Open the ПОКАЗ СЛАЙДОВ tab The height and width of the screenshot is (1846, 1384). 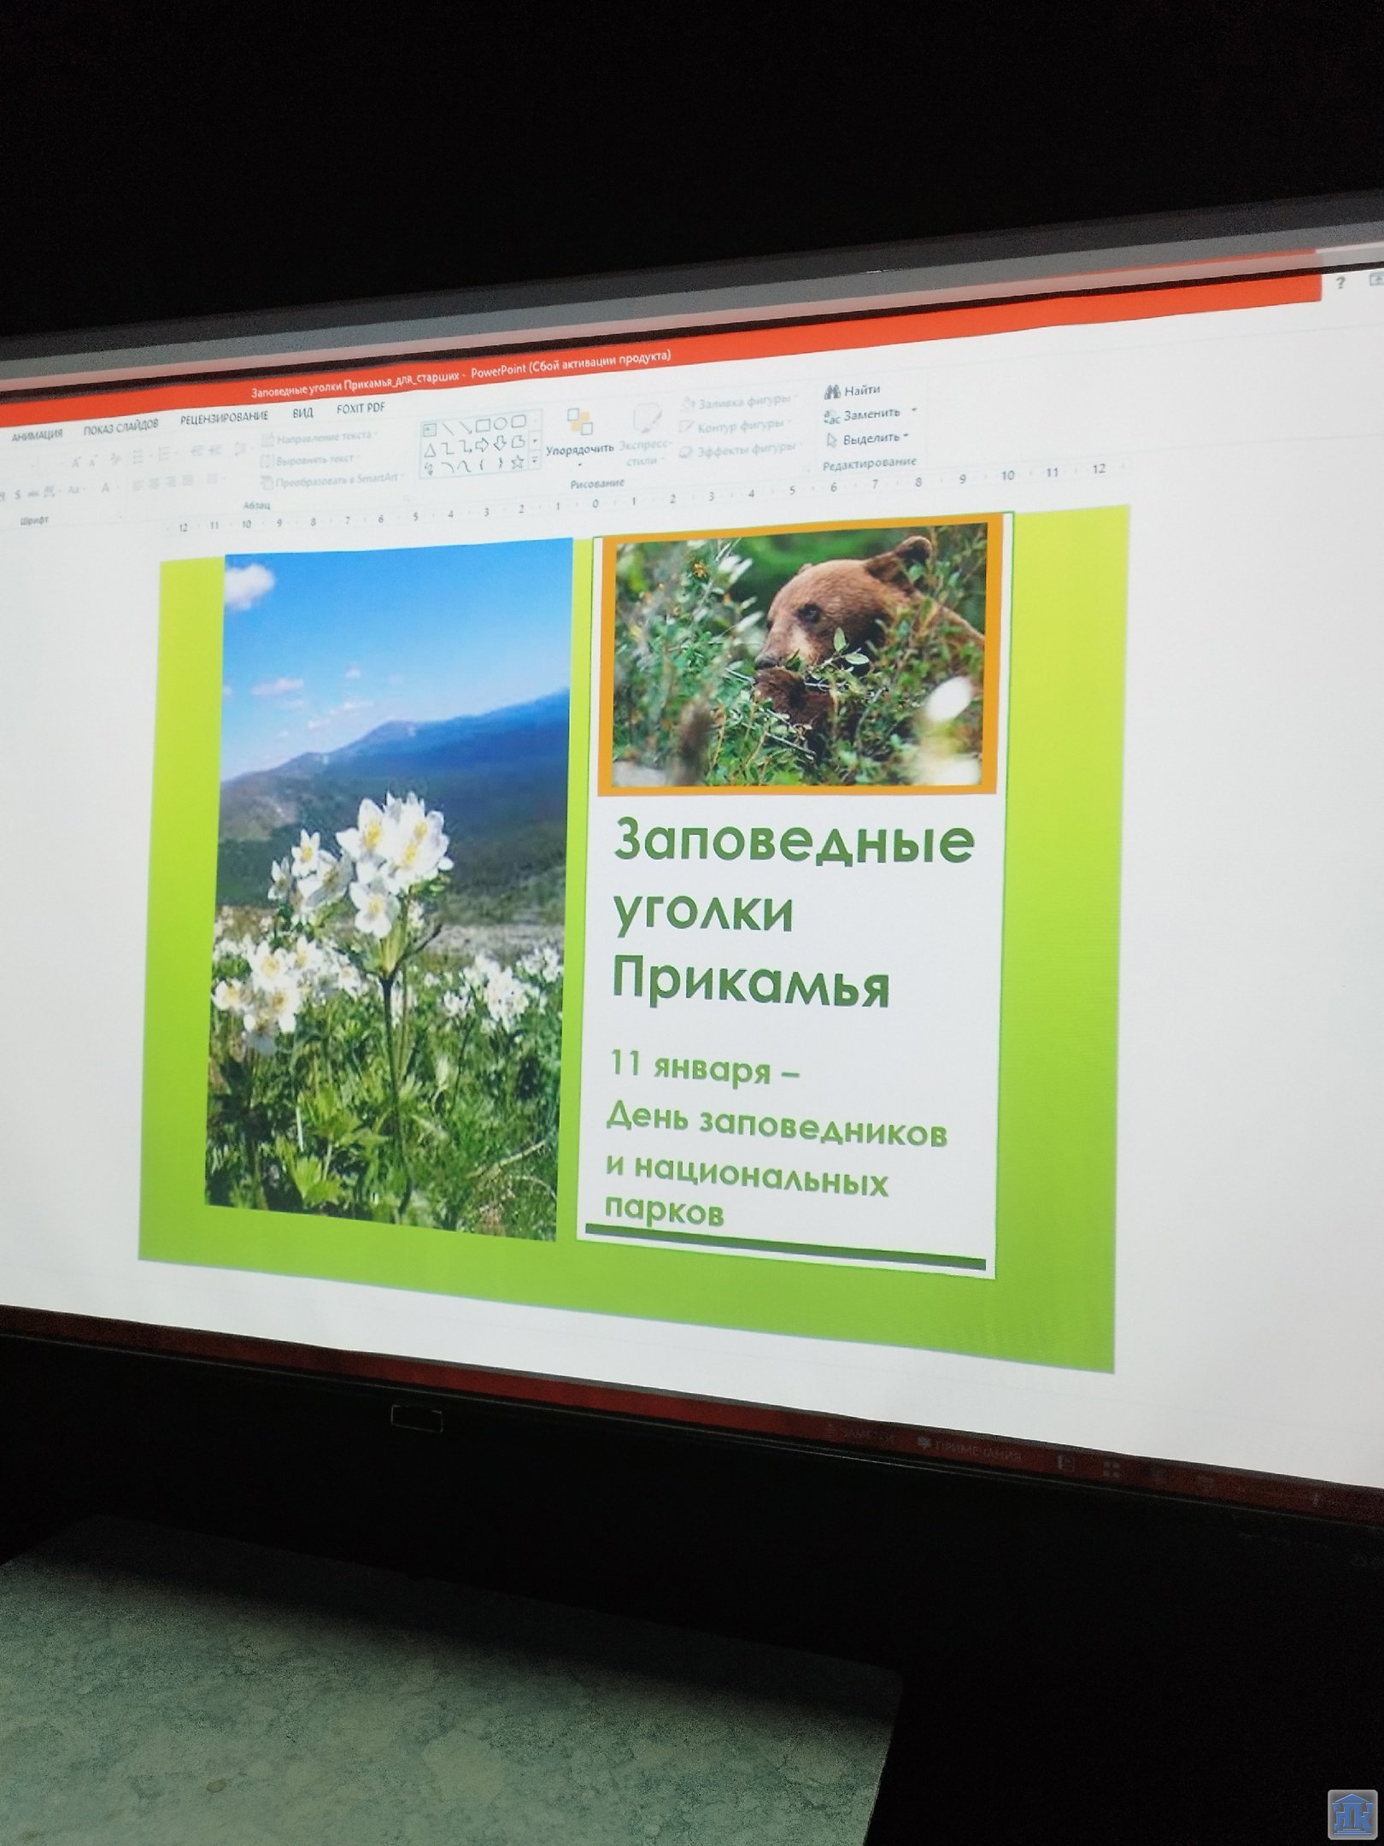pos(120,426)
